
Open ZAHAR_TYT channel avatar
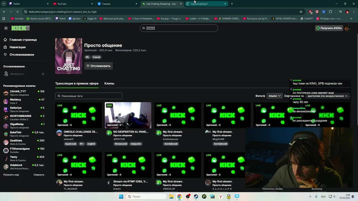tap(6, 93)
